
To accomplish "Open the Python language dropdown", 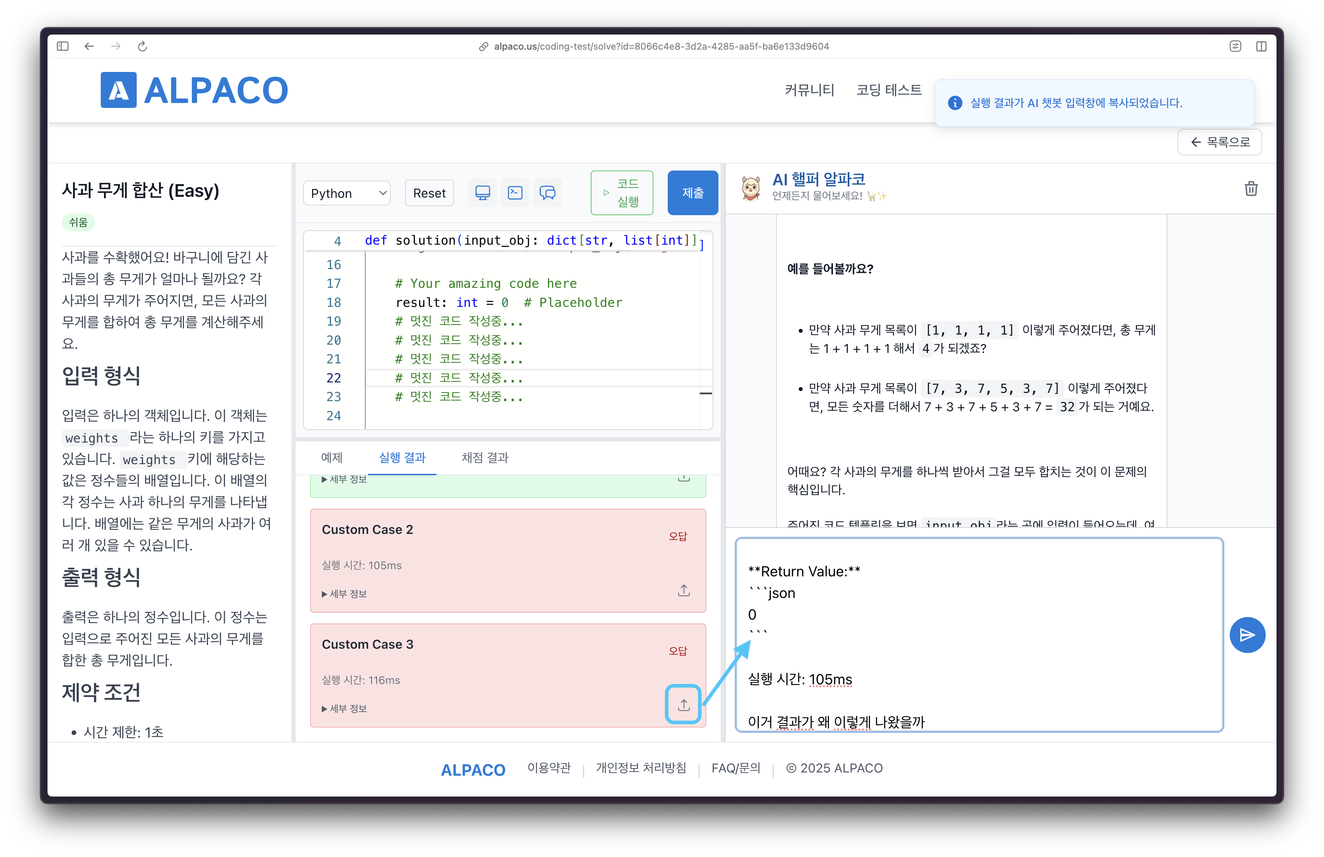I will pos(346,193).
